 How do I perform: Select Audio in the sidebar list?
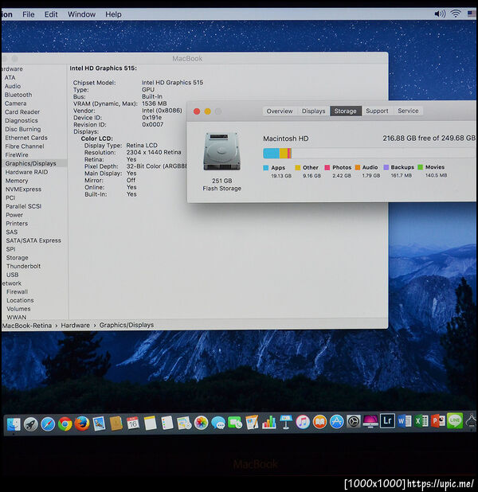[x=13, y=86]
